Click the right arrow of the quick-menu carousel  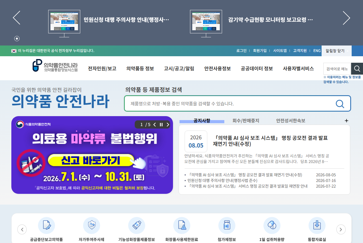341,229
